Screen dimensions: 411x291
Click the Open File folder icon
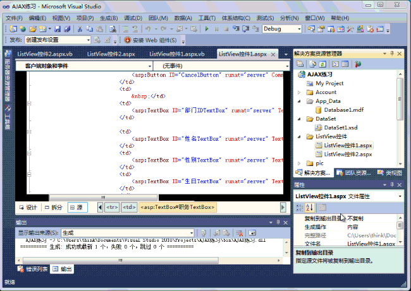(x=33, y=29)
